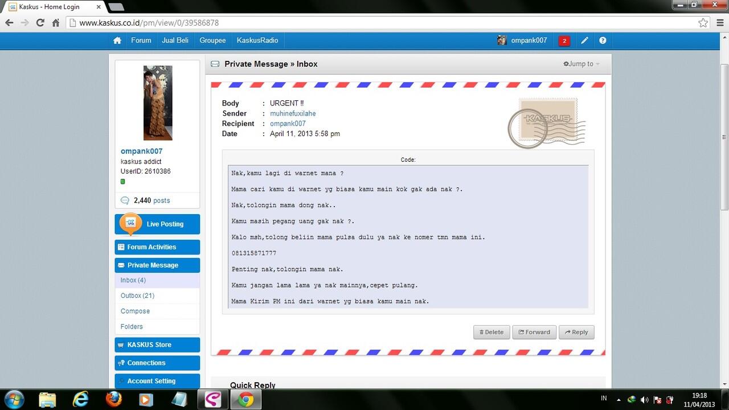This screenshot has width=729, height=410.
Task: Open KaskusRadio in top navigation
Action: (x=257, y=40)
